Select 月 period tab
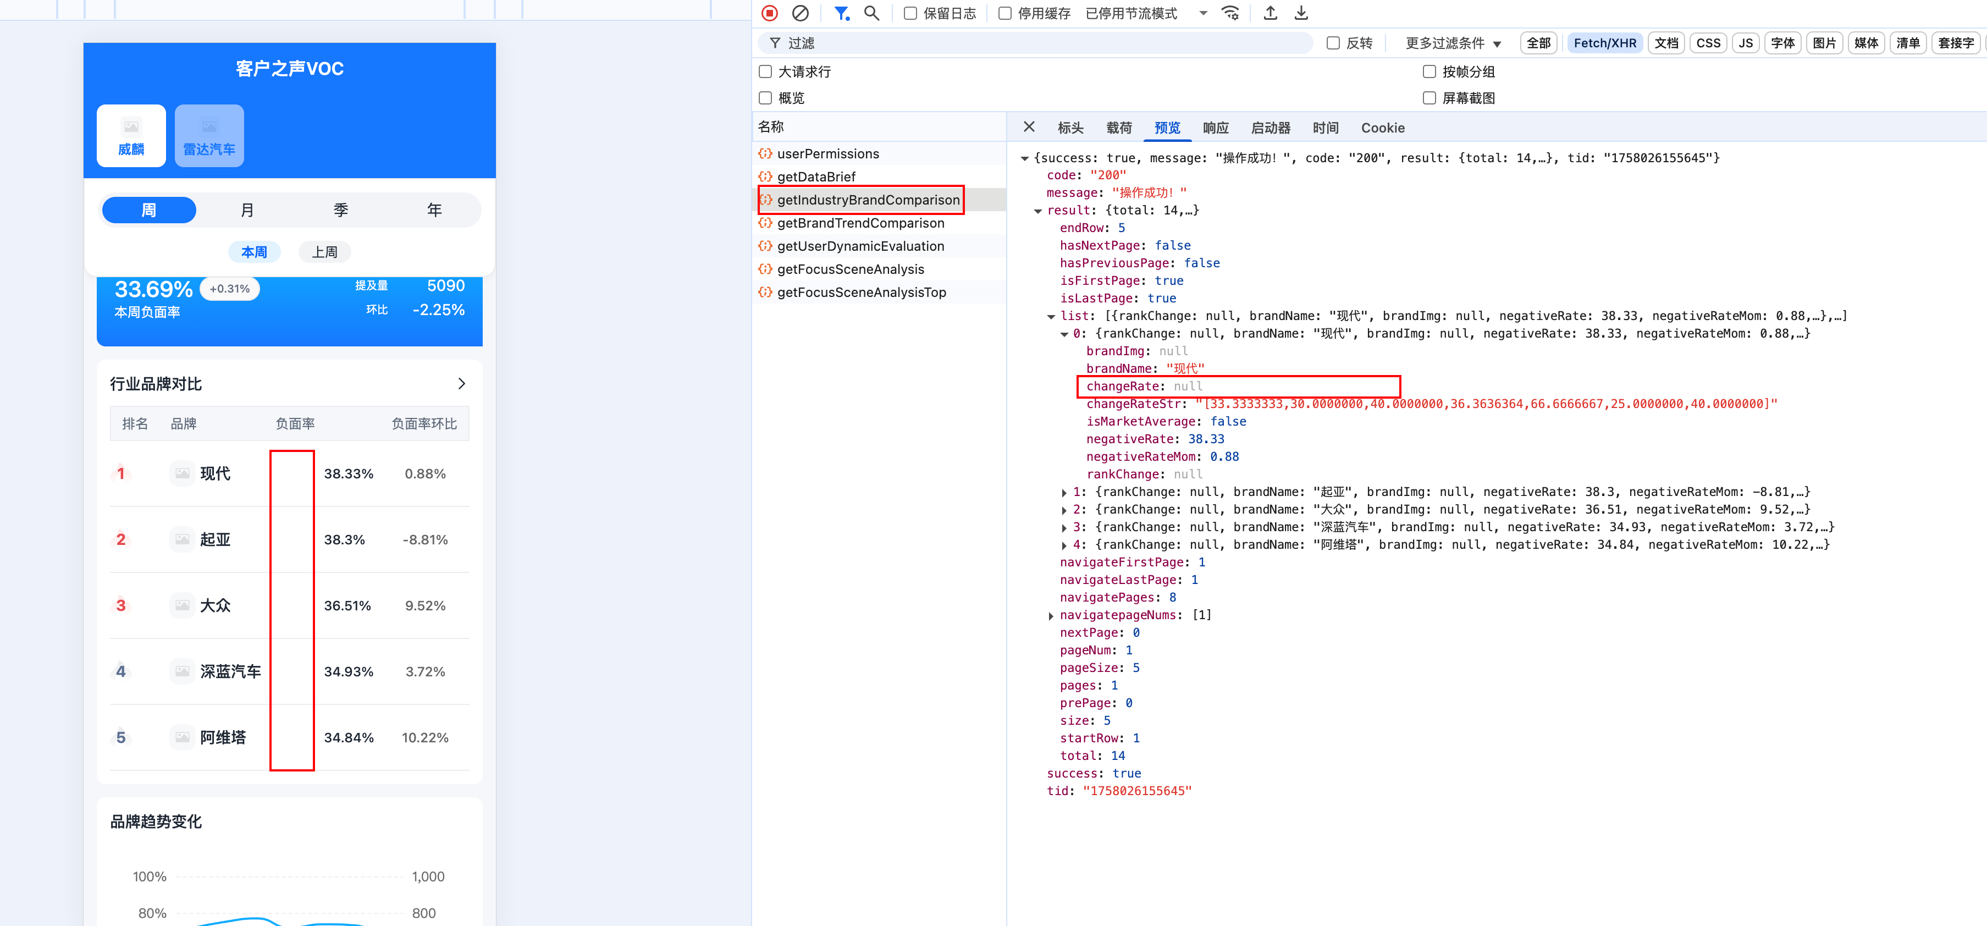The image size is (1987, 926). (247, 210)
